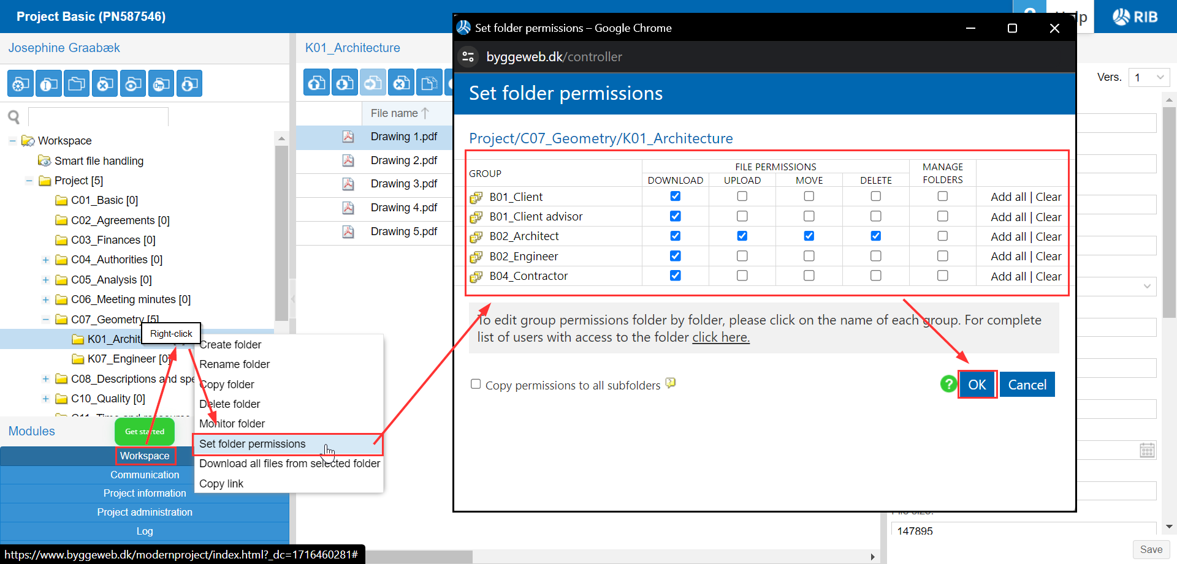The height and width of the screenshot is (564, 1177).
Task: Click PDF icon next to Drawing 3.pdf
Action: [348, 184]
